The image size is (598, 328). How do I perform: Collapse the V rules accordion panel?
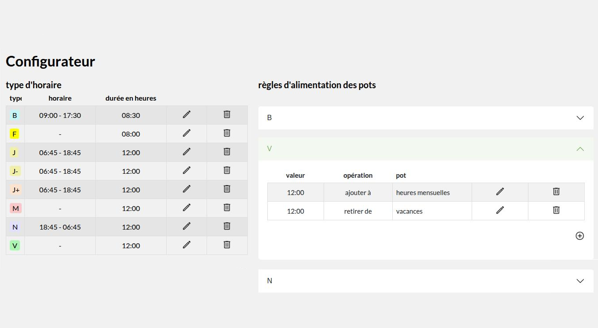tap(580, 149)
